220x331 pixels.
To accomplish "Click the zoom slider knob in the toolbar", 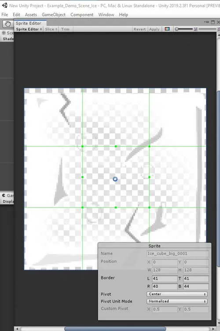I will 177,29.
